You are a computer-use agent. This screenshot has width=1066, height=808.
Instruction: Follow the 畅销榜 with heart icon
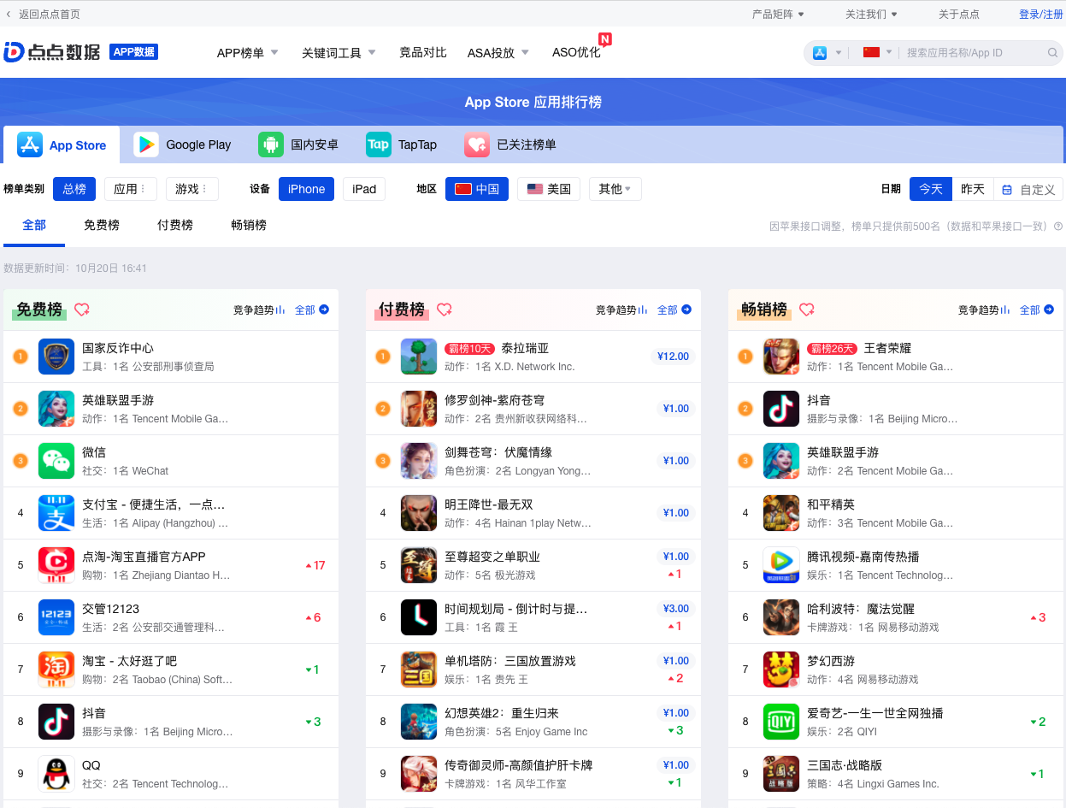[x=807, y=310]
